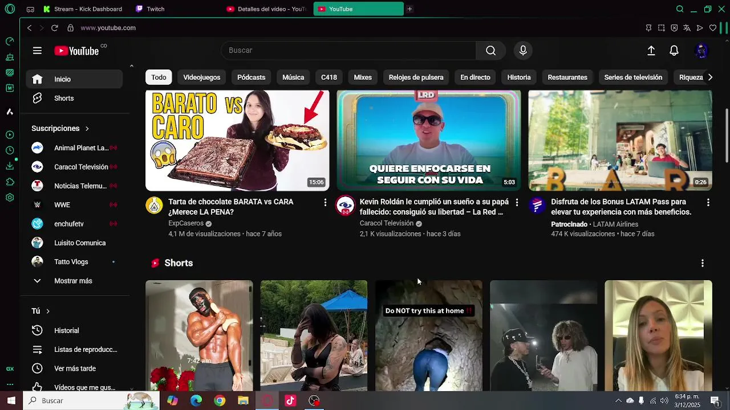Expand the Suscripciones section arrow

pos(87,129)
